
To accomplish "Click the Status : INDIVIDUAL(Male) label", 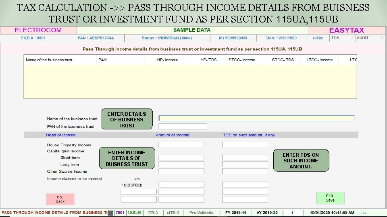I will [x=167, y=38].
